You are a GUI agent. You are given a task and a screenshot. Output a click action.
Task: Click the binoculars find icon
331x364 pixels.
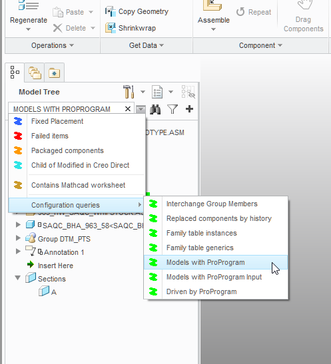155,109
